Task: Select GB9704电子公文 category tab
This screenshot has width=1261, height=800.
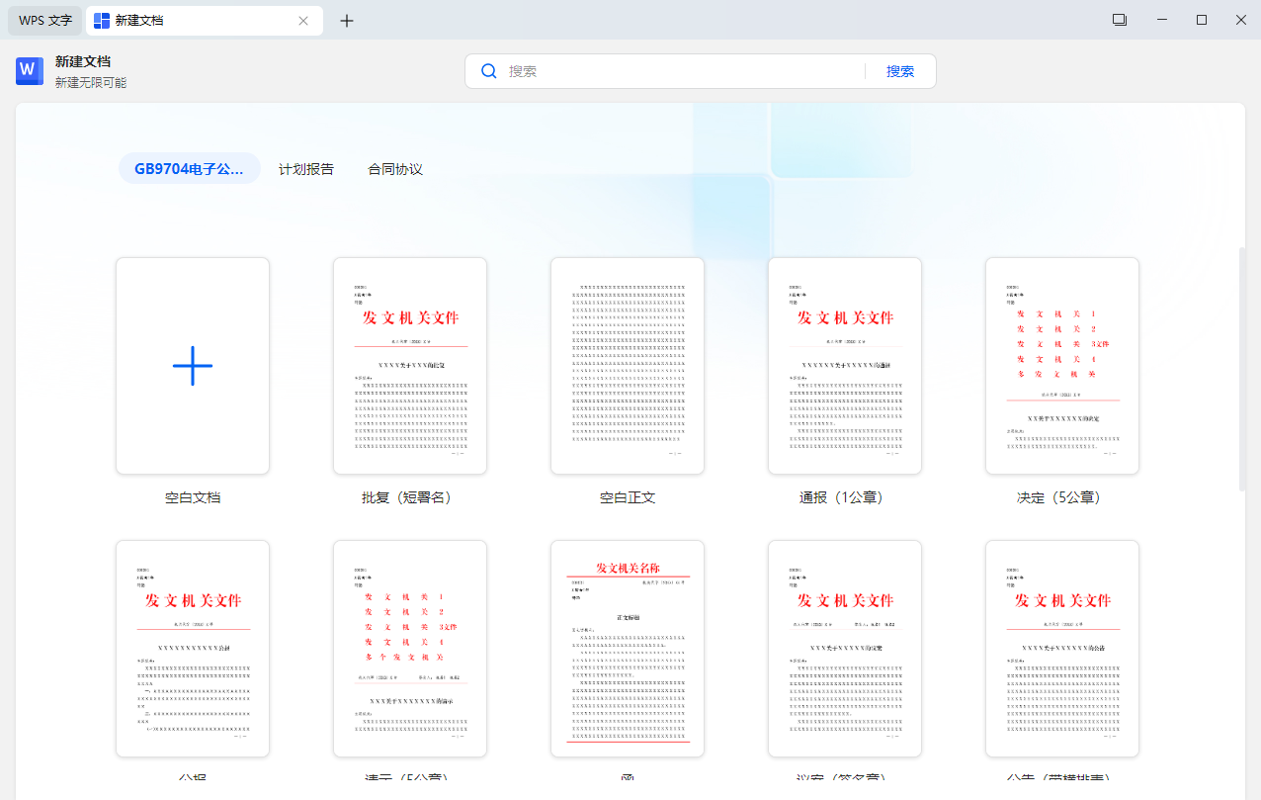Action: click(190, 169)
